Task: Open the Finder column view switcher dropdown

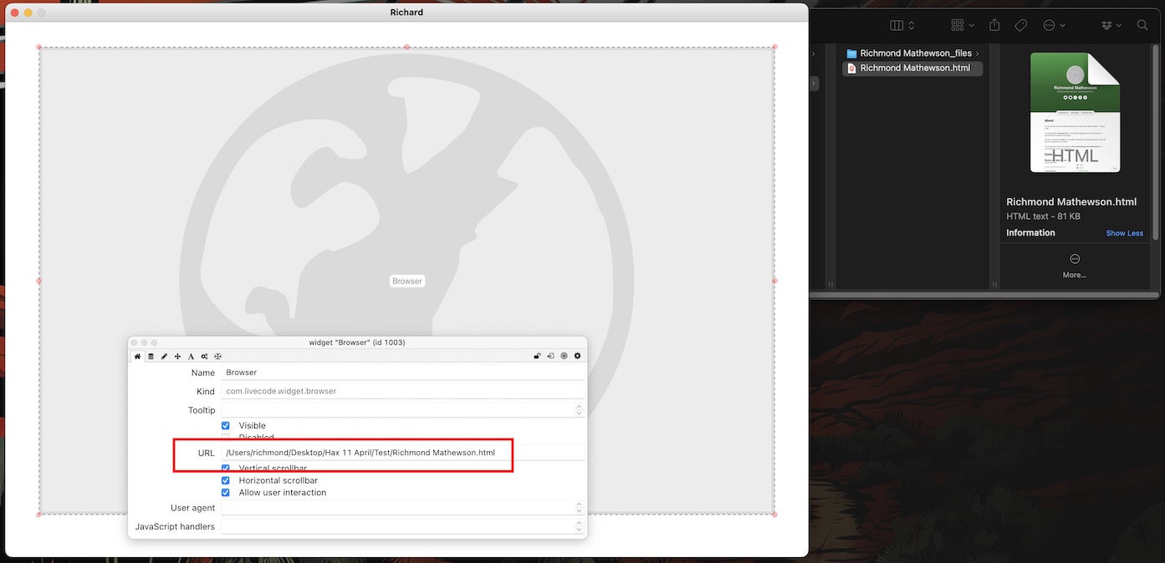Action: click(x=902, y=26)
